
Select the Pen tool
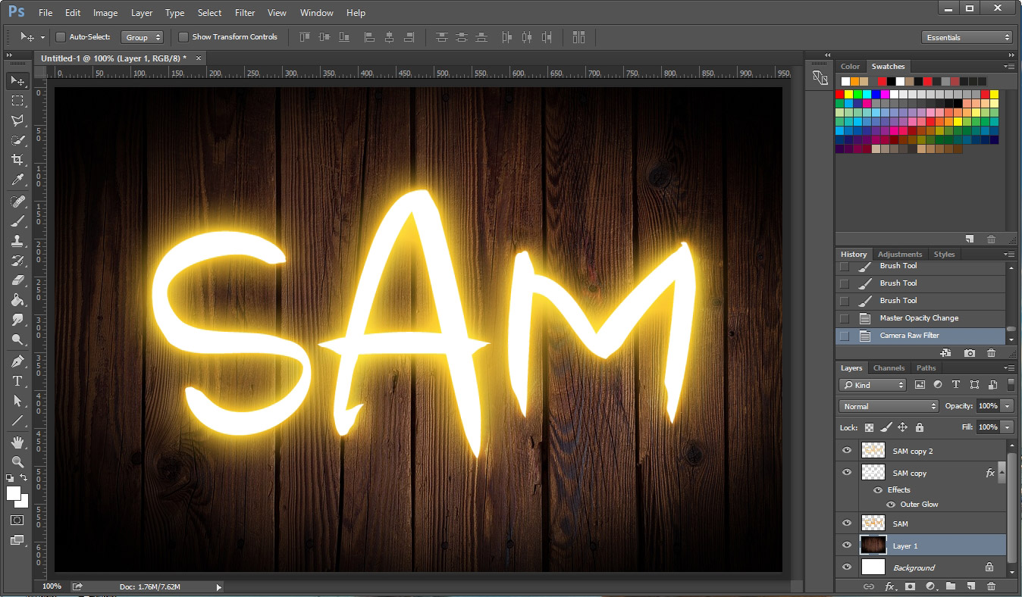(17, 361)
